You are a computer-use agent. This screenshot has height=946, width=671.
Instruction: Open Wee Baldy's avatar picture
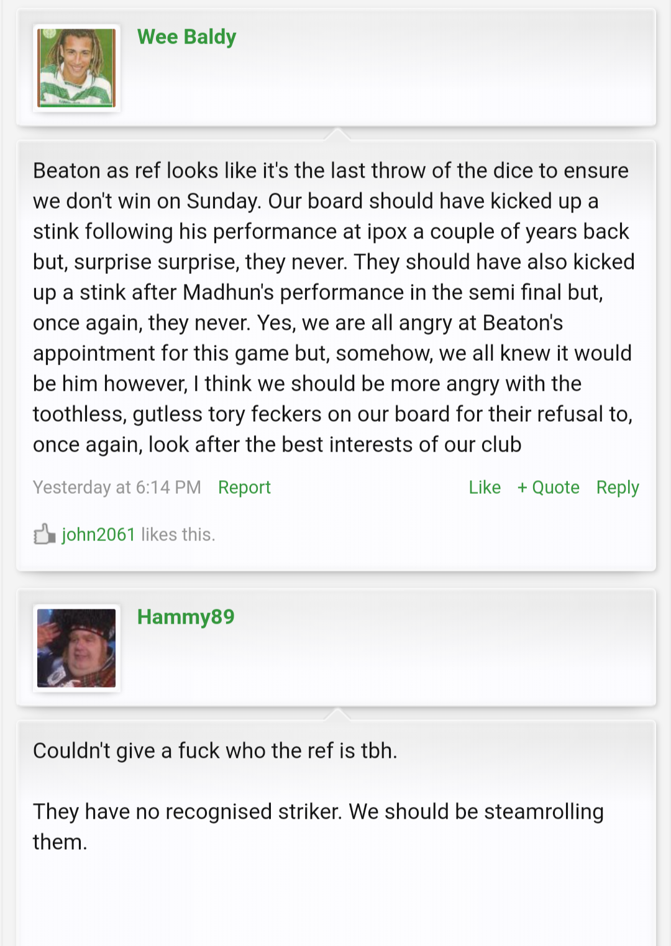[76, 68]
